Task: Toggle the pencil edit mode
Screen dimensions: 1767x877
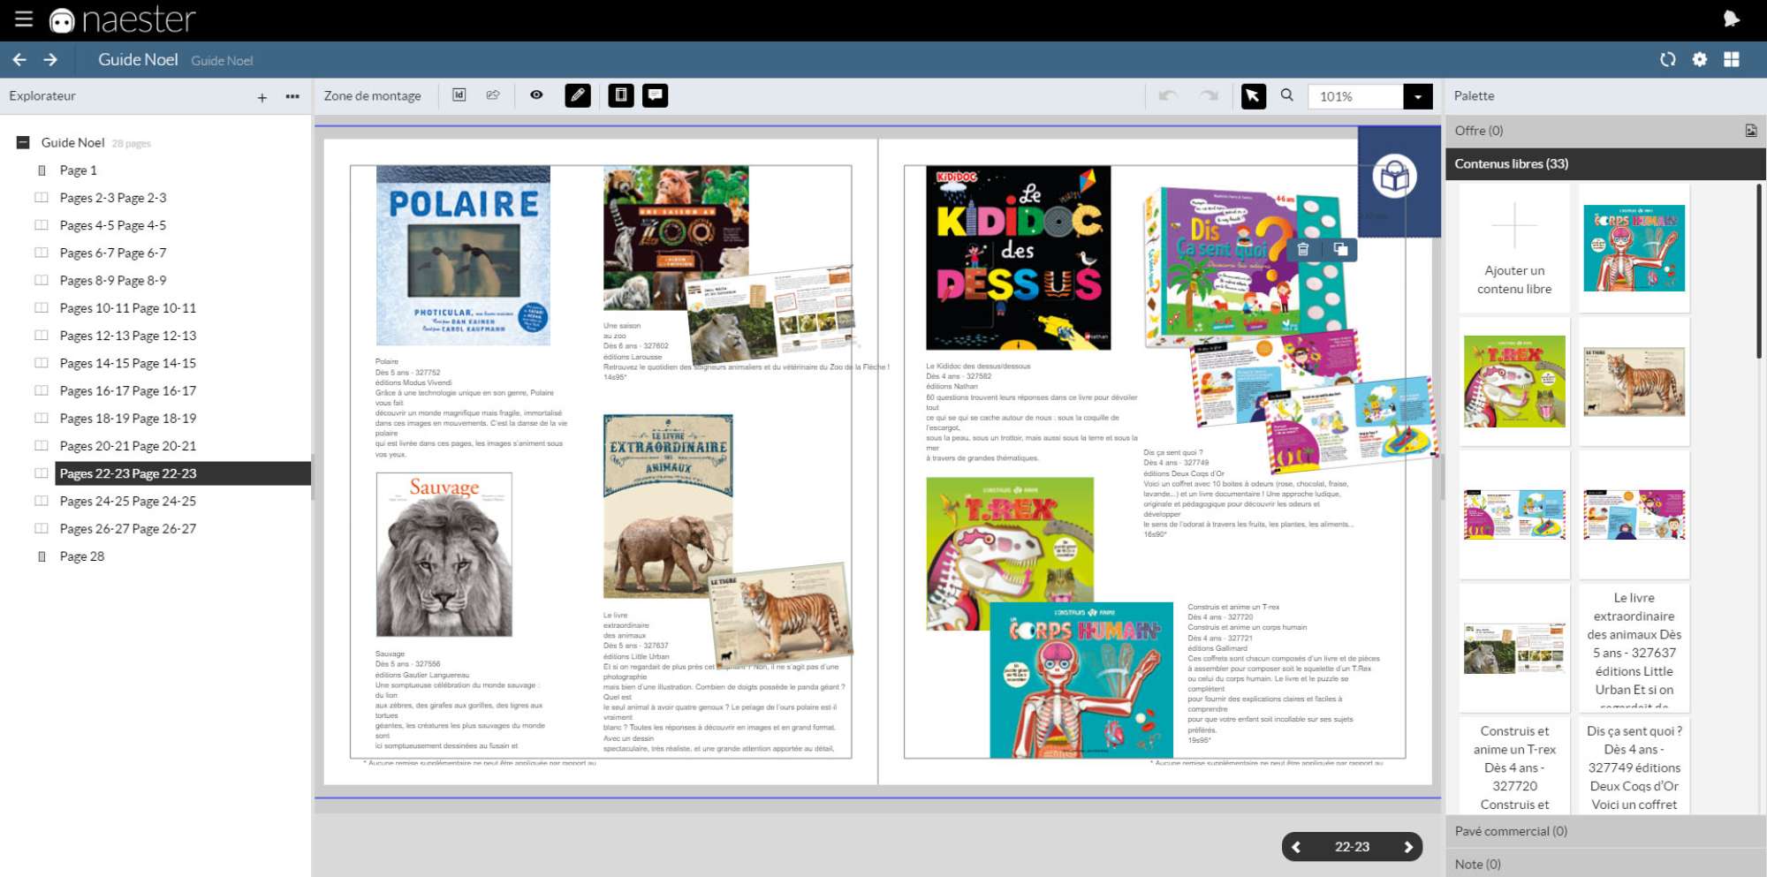Action: click(577, 95)
